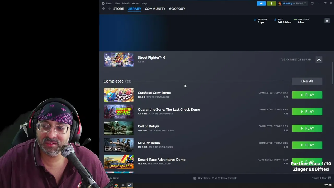Switch to the STORE tab

click(x=118, y=9)
